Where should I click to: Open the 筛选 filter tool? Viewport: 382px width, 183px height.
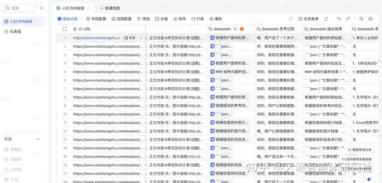pyautogui.click(x=143, y=19)
